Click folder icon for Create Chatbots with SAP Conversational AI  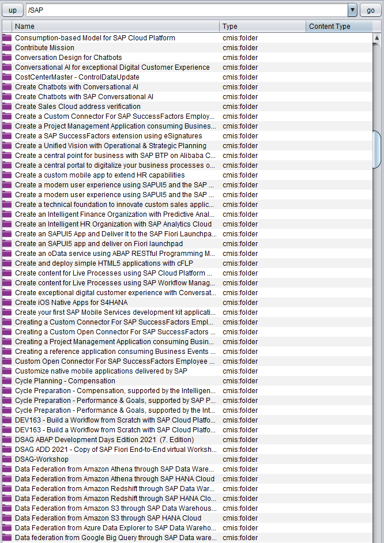(x=7, y=97)
